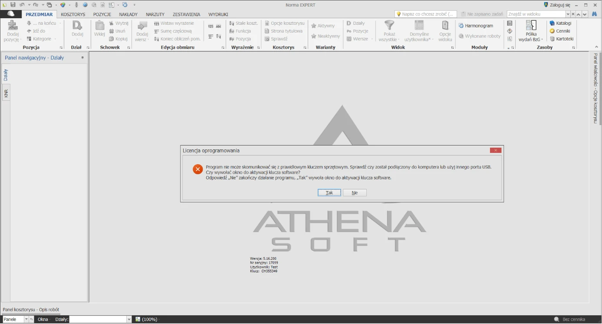This screenshot has height=324, width=602.
Task: Click the Stałe koszt. icon
Action: [232, 23]
